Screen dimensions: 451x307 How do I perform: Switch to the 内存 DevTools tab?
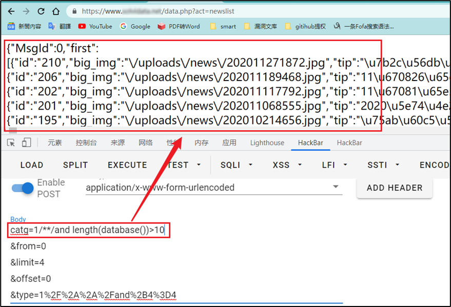[201, 142]
